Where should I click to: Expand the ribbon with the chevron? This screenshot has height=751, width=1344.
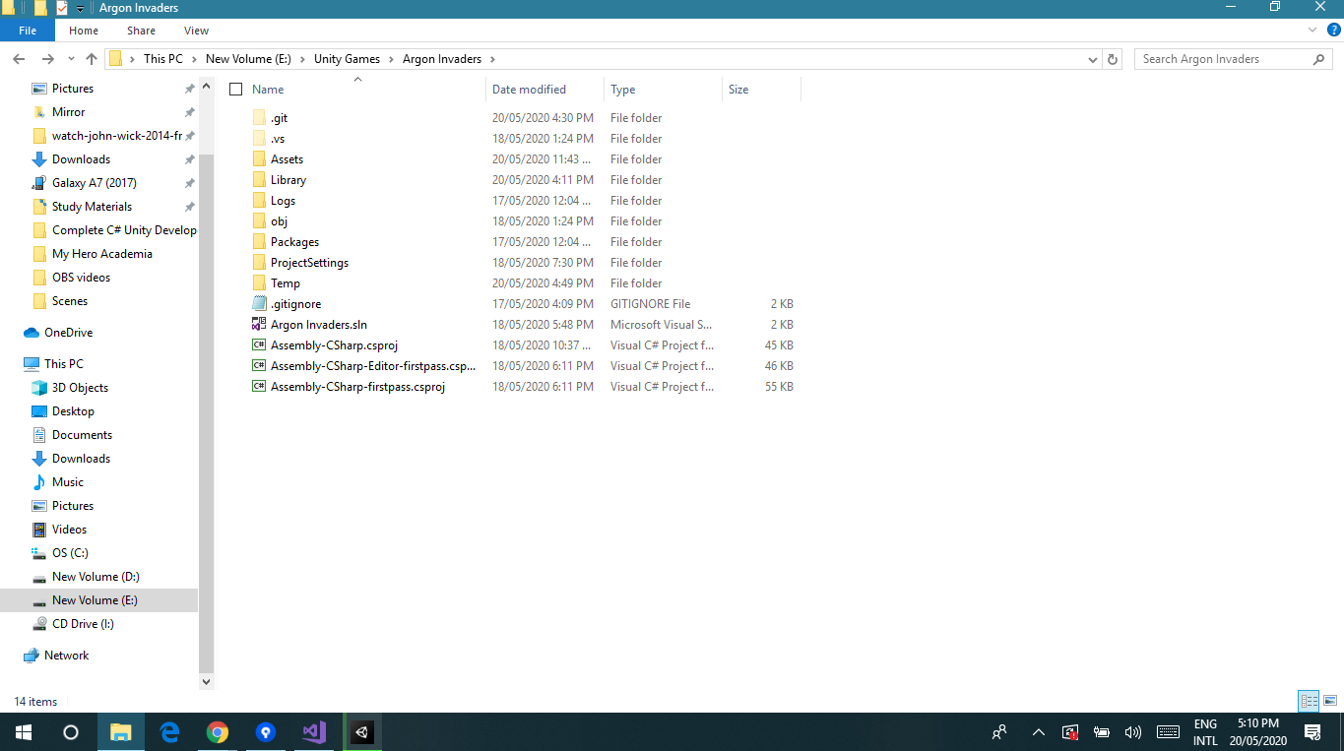click(1312, 31)
